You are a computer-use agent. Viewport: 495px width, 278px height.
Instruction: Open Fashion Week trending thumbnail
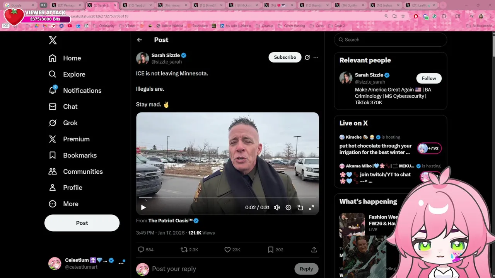[x=352, y=225]
